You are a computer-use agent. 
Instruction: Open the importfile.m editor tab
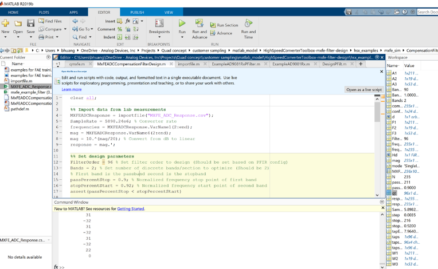click(189, 64)
